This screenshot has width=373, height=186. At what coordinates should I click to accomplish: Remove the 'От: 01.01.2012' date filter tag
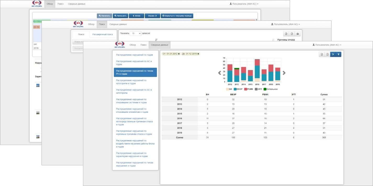pos(179,54)
